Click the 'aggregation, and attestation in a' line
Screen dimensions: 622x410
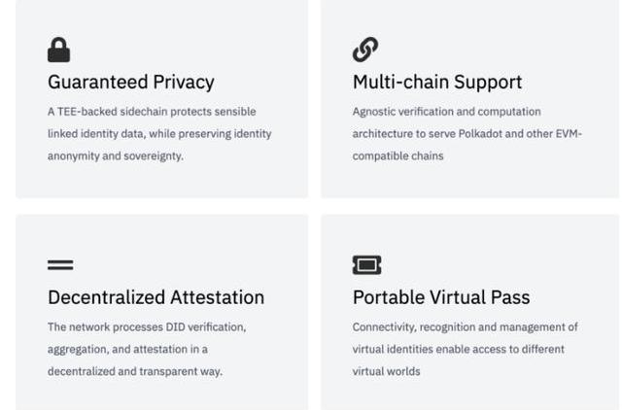click(x=127, y=350)
